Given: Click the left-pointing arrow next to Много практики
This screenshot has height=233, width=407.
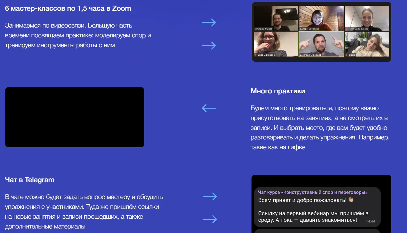Looking at the screenshot, I should 209,108.
